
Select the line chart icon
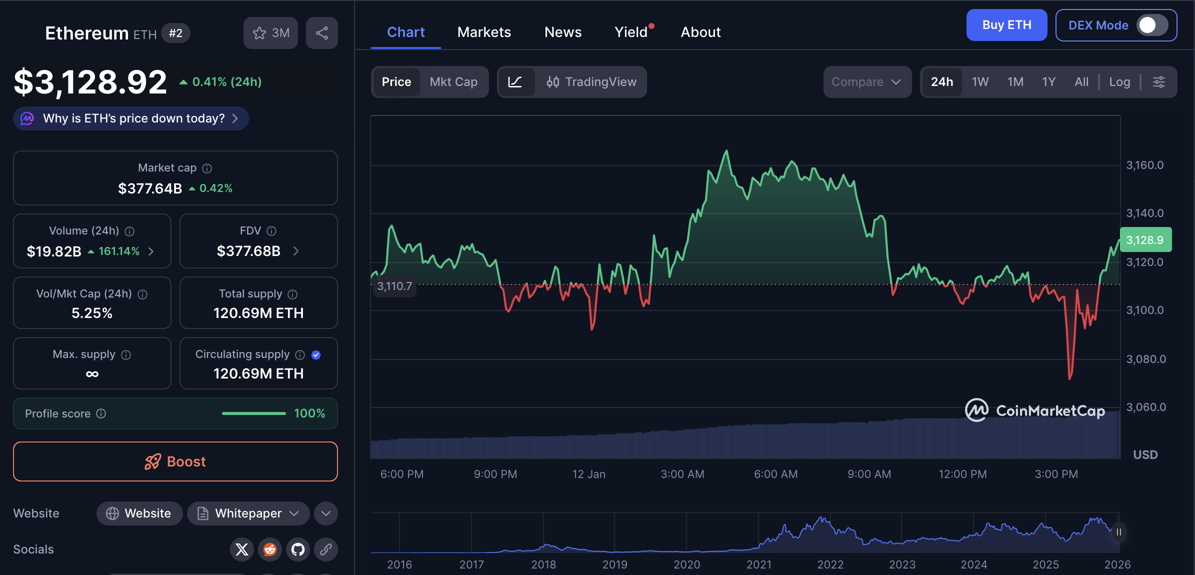(x=516, y=81)
